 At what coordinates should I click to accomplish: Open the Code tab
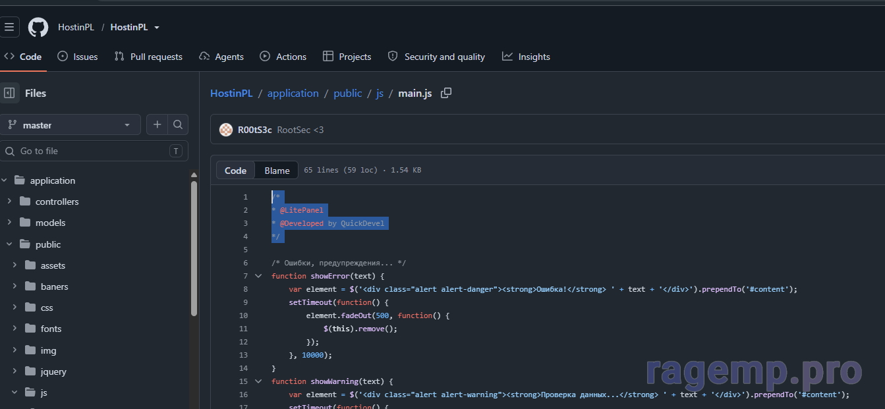[23, 57]
